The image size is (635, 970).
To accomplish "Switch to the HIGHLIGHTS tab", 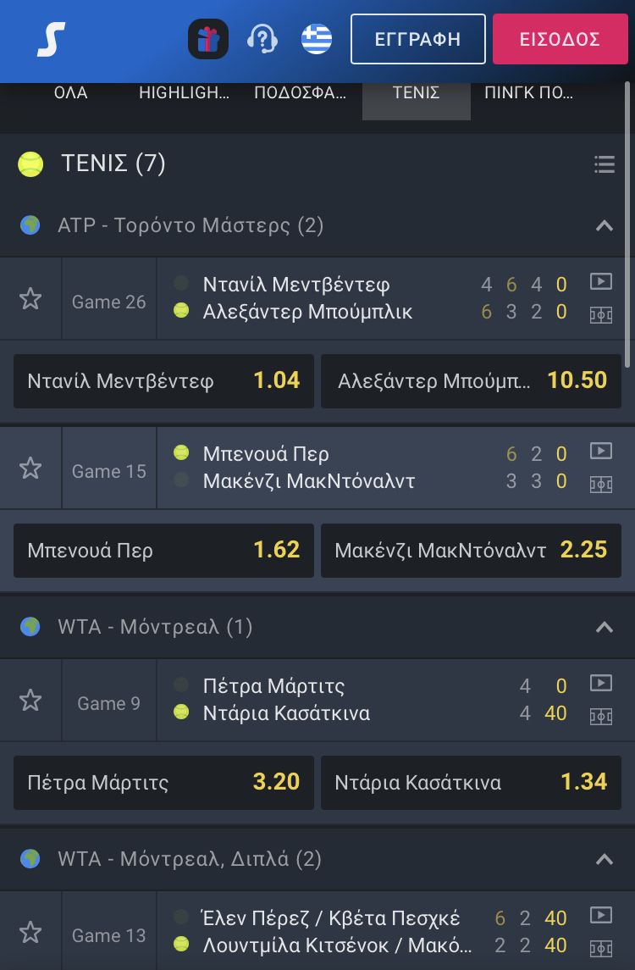I will pos(184,93).
